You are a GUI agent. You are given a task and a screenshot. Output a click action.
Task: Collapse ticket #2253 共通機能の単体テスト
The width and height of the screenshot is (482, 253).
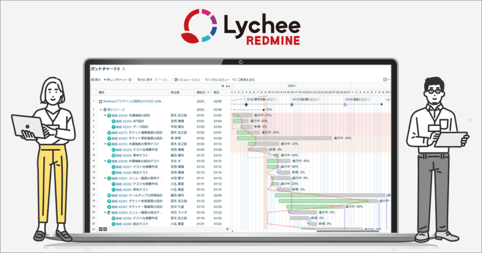105,144
